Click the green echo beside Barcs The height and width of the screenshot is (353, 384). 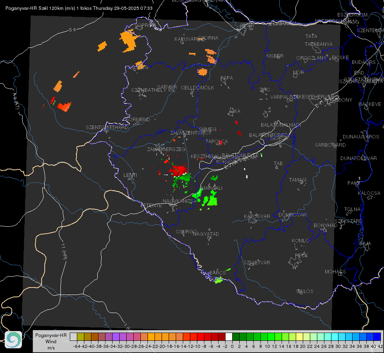[219, 280]
